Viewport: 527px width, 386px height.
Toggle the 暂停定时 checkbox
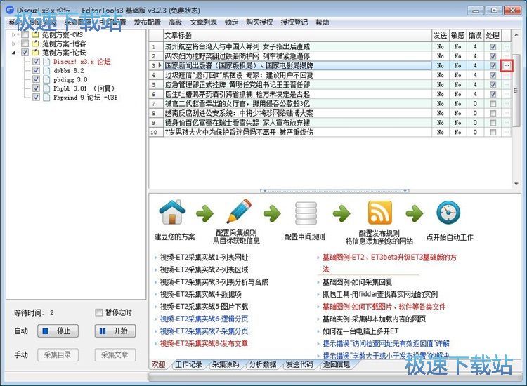pos(98,312)
